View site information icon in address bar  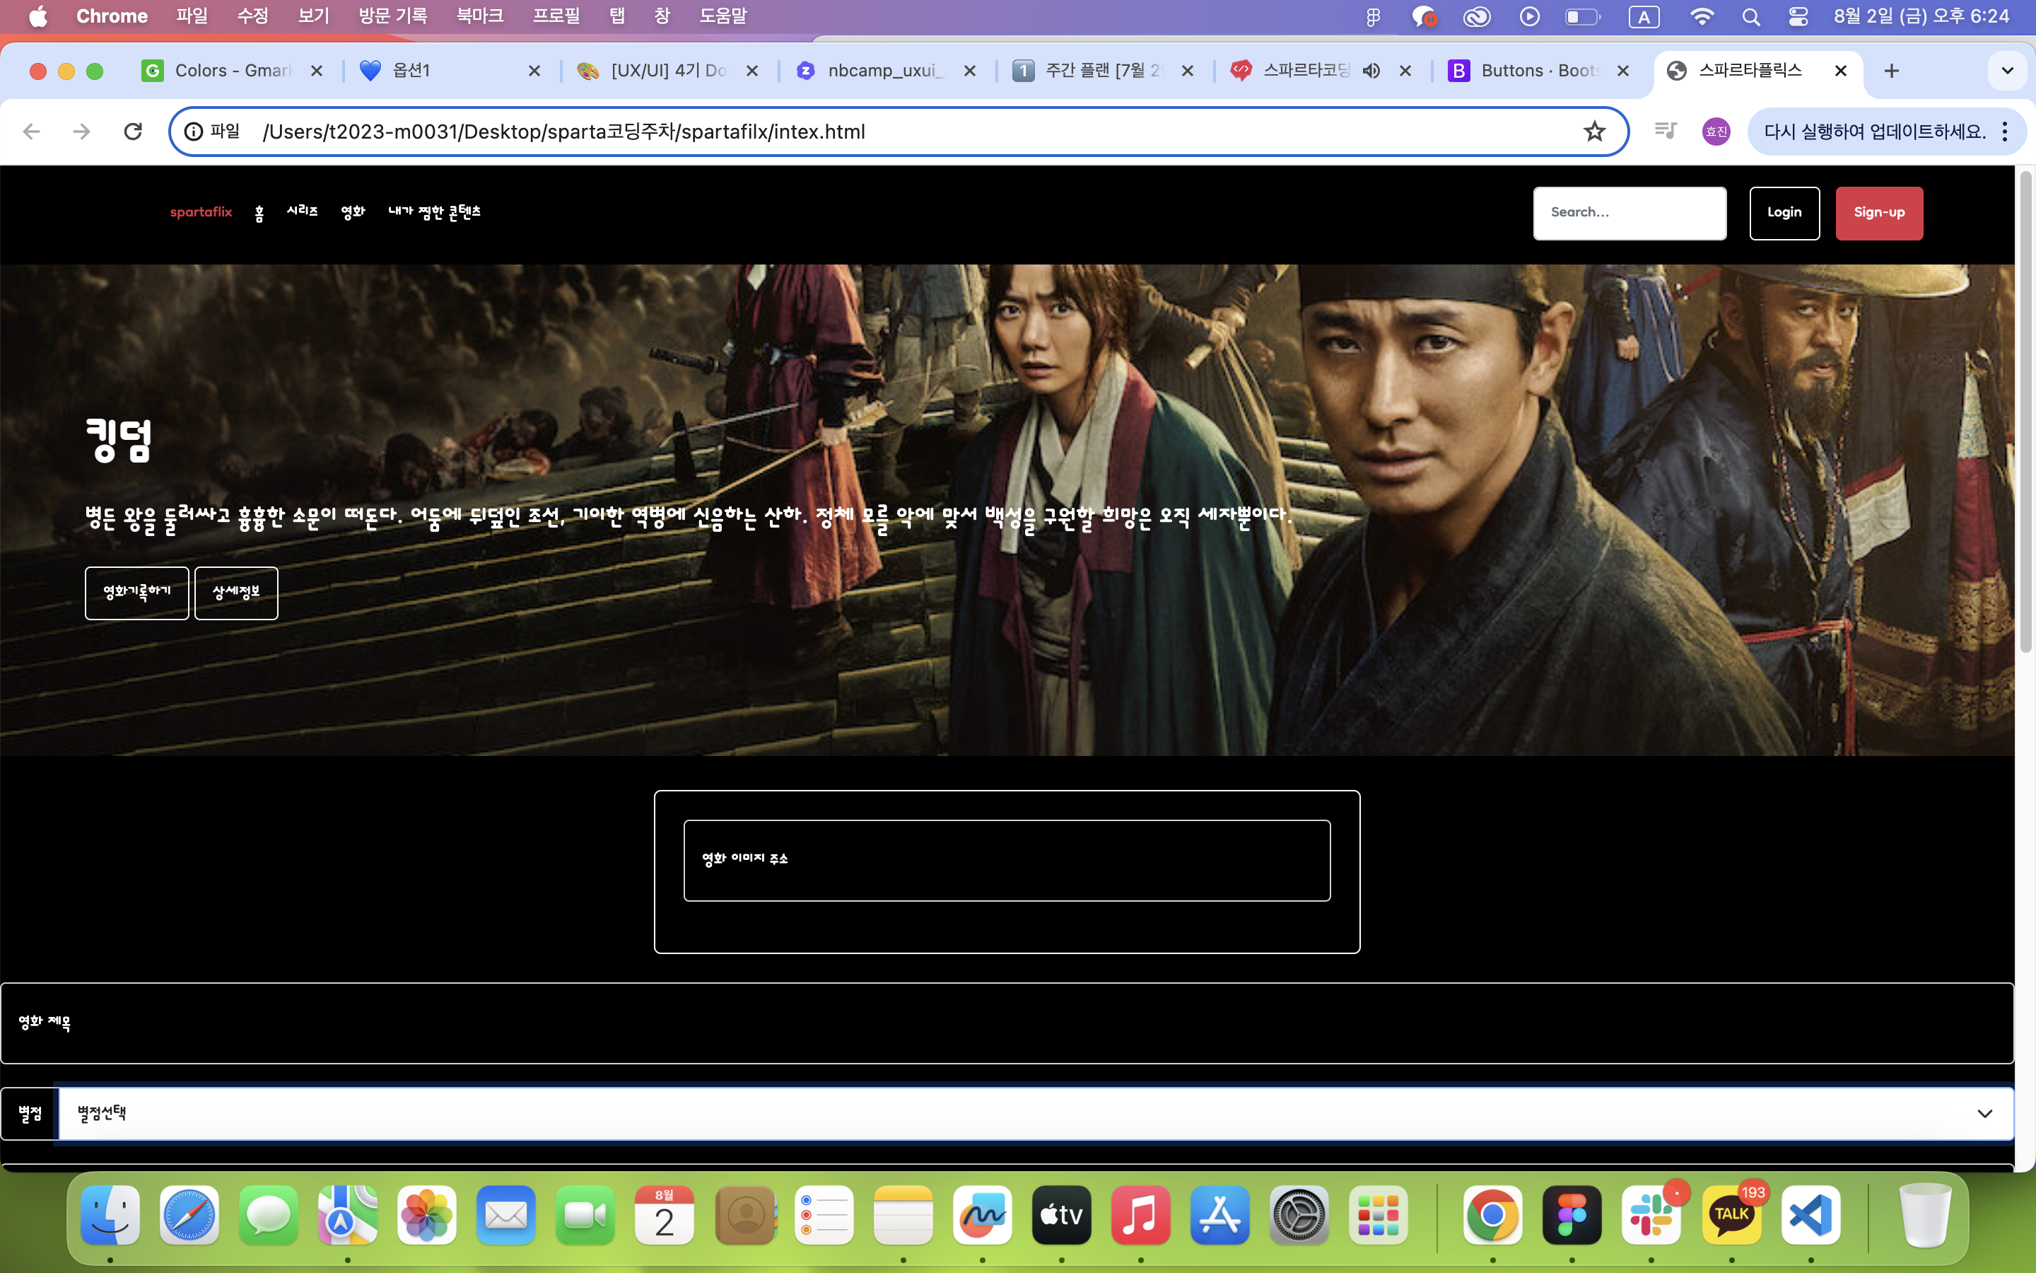(x=194, y=132)
